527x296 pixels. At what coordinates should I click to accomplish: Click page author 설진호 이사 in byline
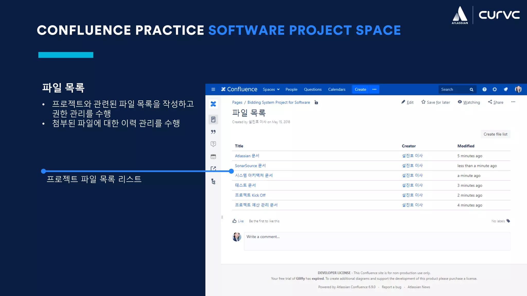coord(257,122)
